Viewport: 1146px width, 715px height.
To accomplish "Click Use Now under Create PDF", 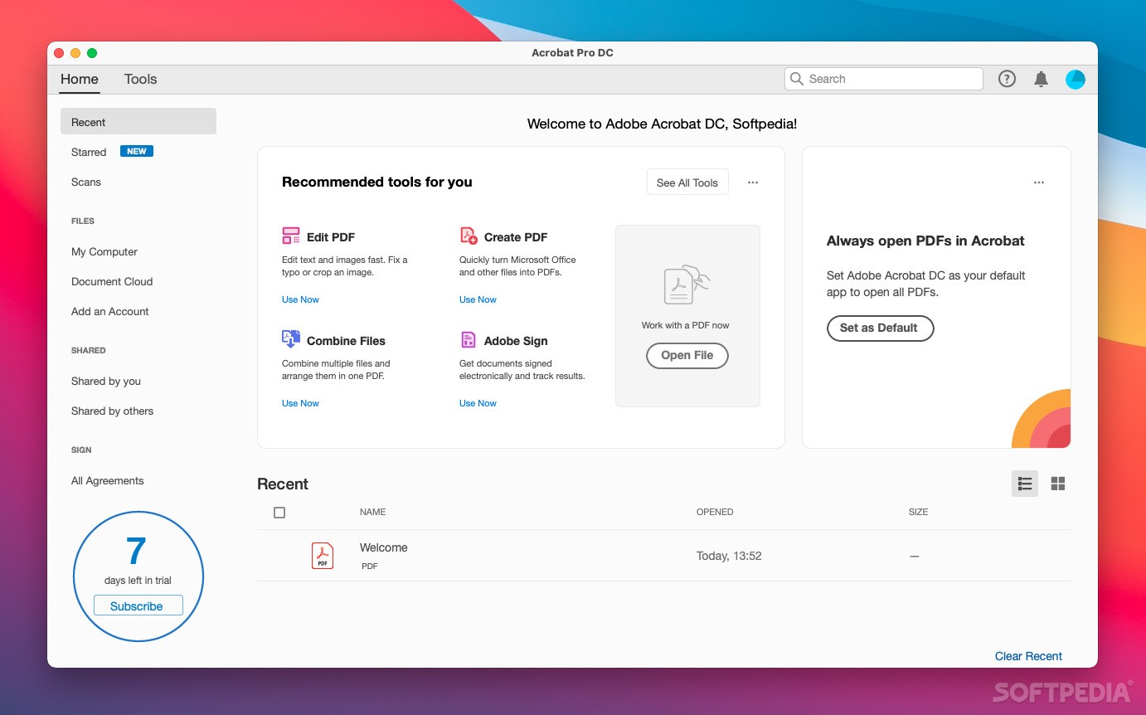I will tap(478, 299).
